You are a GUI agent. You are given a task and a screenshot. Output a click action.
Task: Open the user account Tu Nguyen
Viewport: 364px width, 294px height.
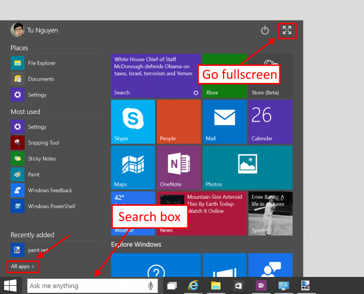click(34, 30)
